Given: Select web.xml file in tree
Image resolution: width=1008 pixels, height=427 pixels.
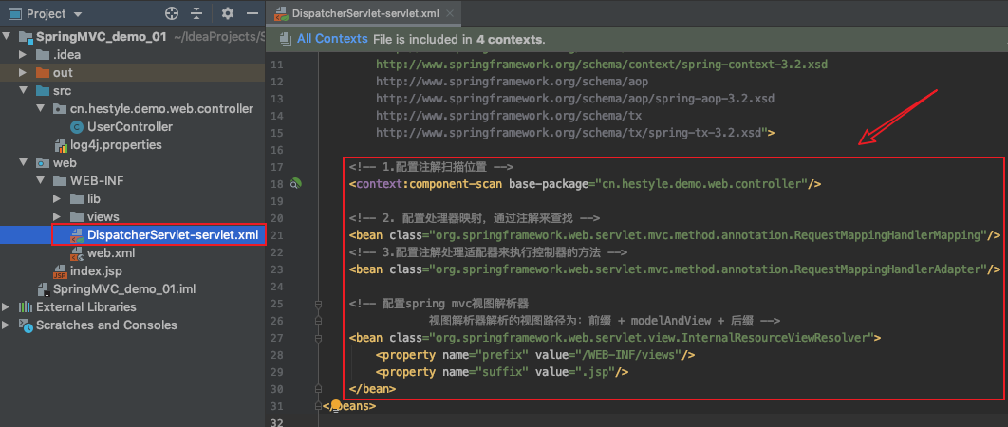Looking at the screenshot, I should click(111, 252).
